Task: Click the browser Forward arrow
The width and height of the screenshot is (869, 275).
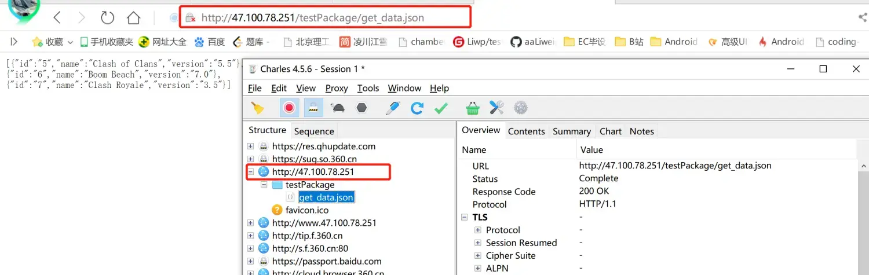Action: point(82,18)
